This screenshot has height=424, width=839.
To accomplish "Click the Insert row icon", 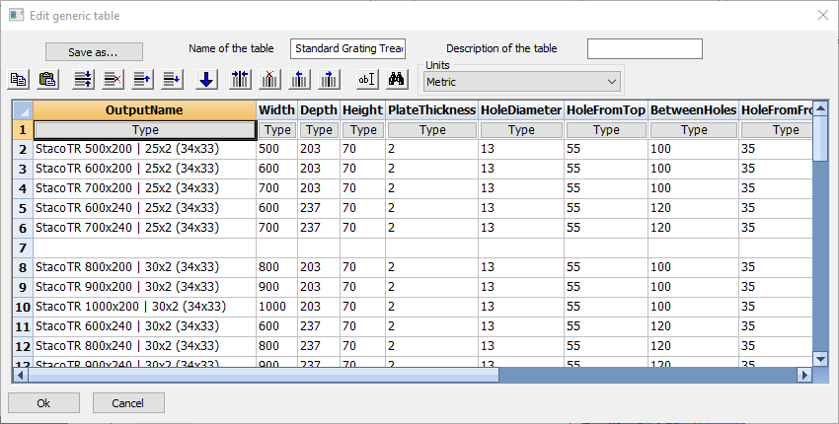I will (84, 80).
